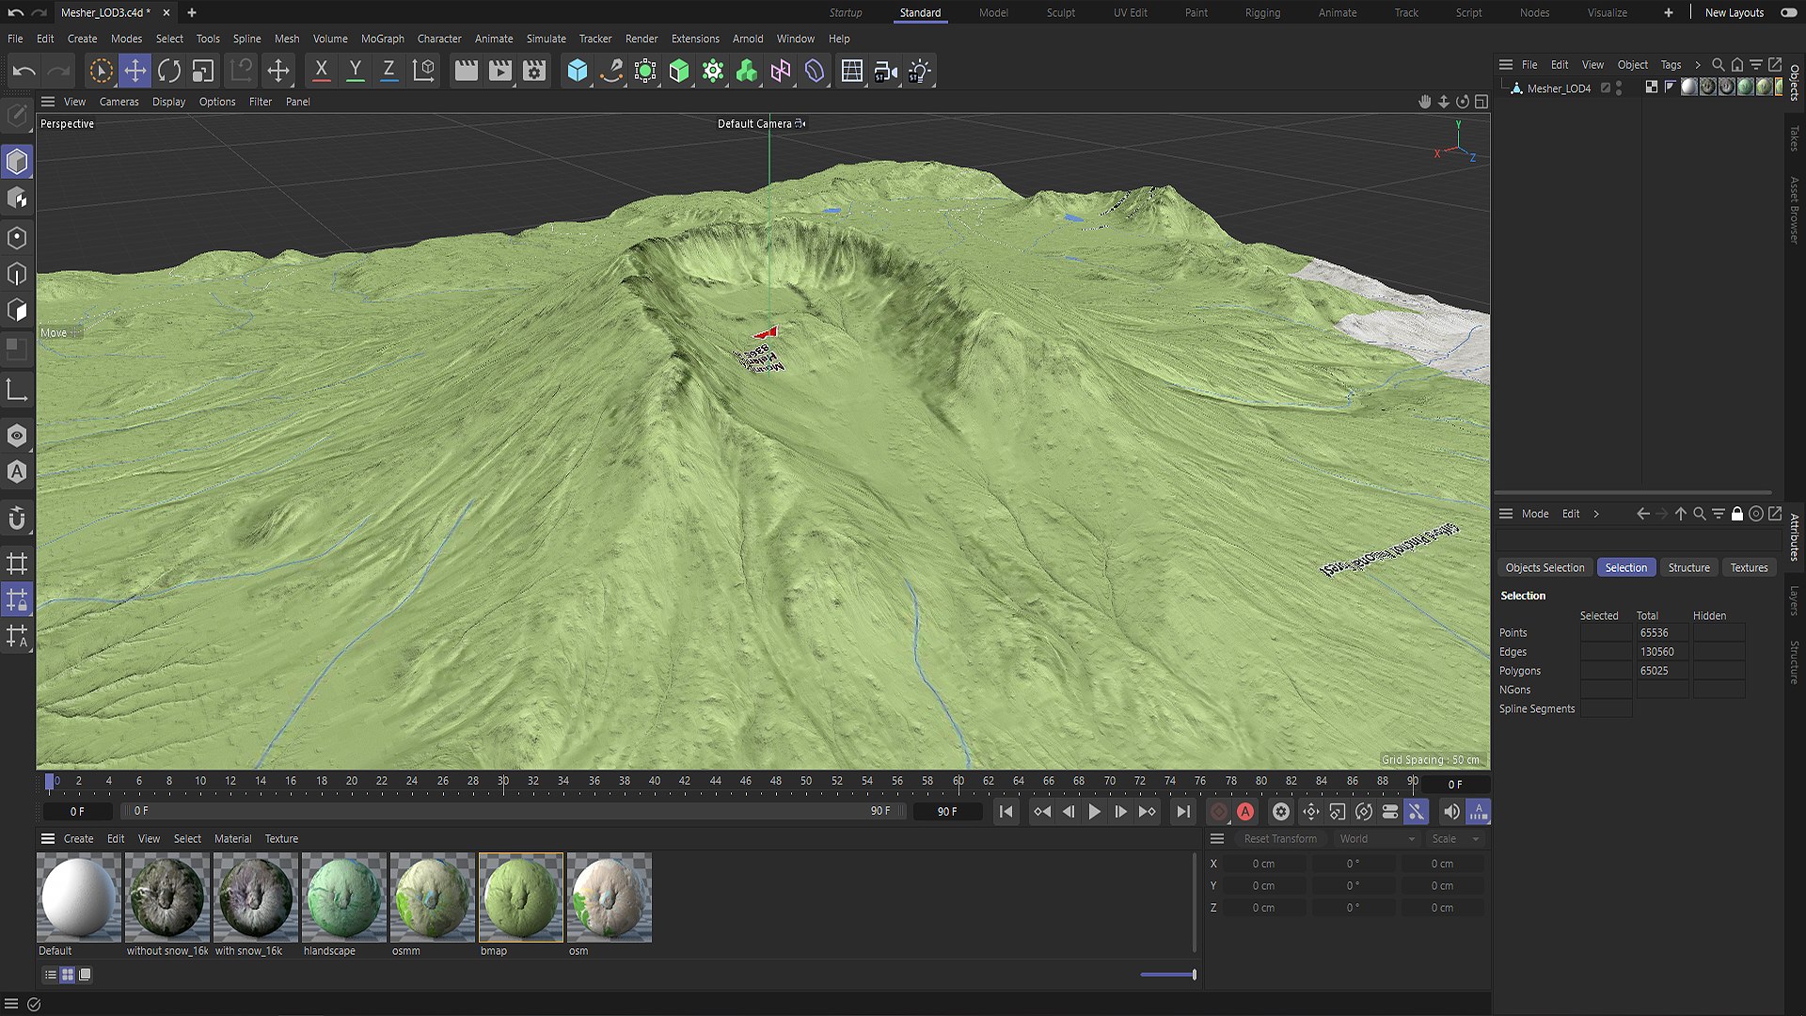Toggle timeline sound speaker icon
Viewport: 1806px width, 1016px height.
(x=1451, y=812)
